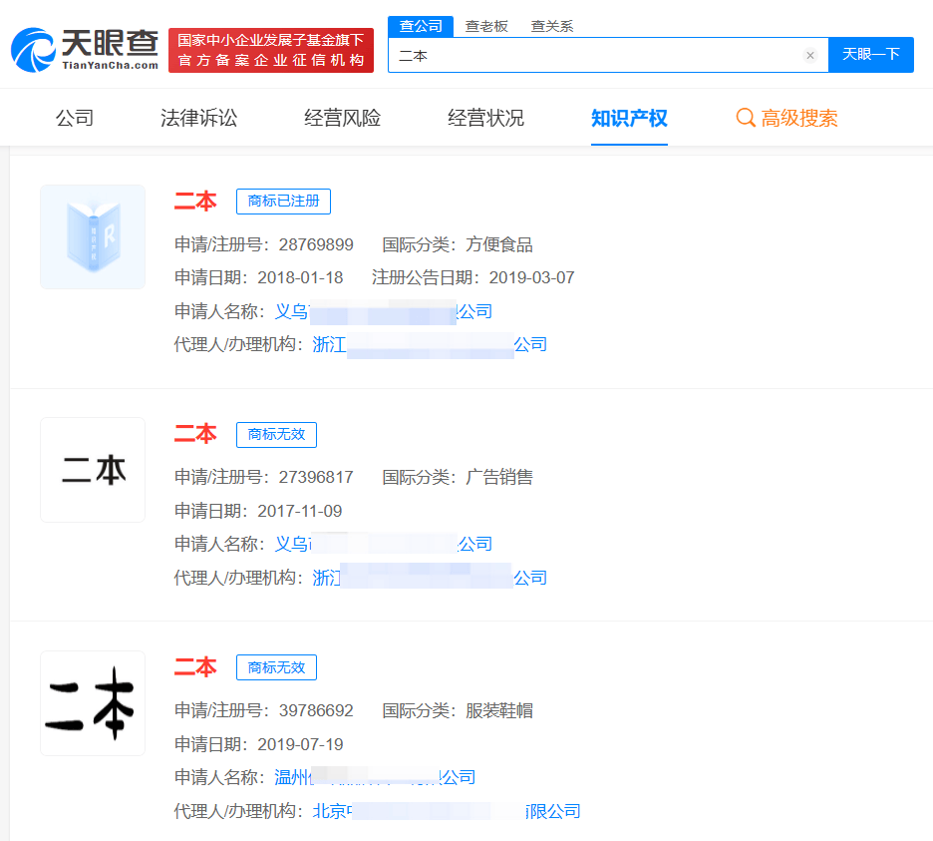This screenshot has width=933, height=841.
Task: Open the 经营风险 navigation tab
Action: 341,117
